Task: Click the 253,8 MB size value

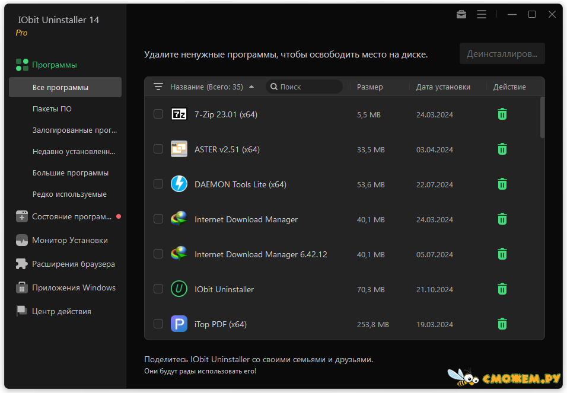Action: (x=373, y=325)
